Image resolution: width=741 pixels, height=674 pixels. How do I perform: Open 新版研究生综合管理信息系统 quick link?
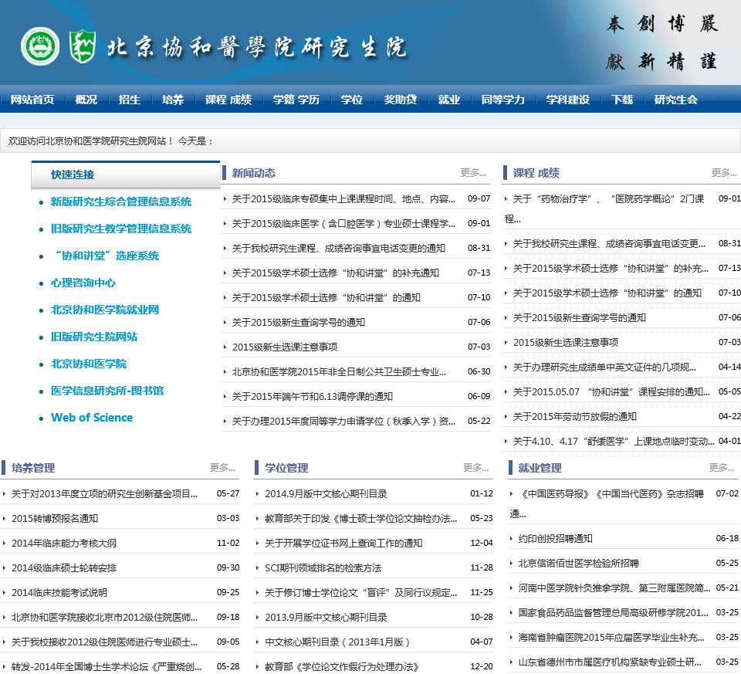121,202
